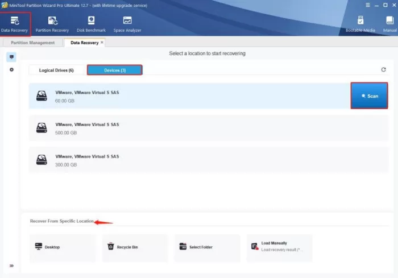Minimize the MiniTool Partition Wizard window
The height and width of the screenshot is (278, 398).
(376, 5)
